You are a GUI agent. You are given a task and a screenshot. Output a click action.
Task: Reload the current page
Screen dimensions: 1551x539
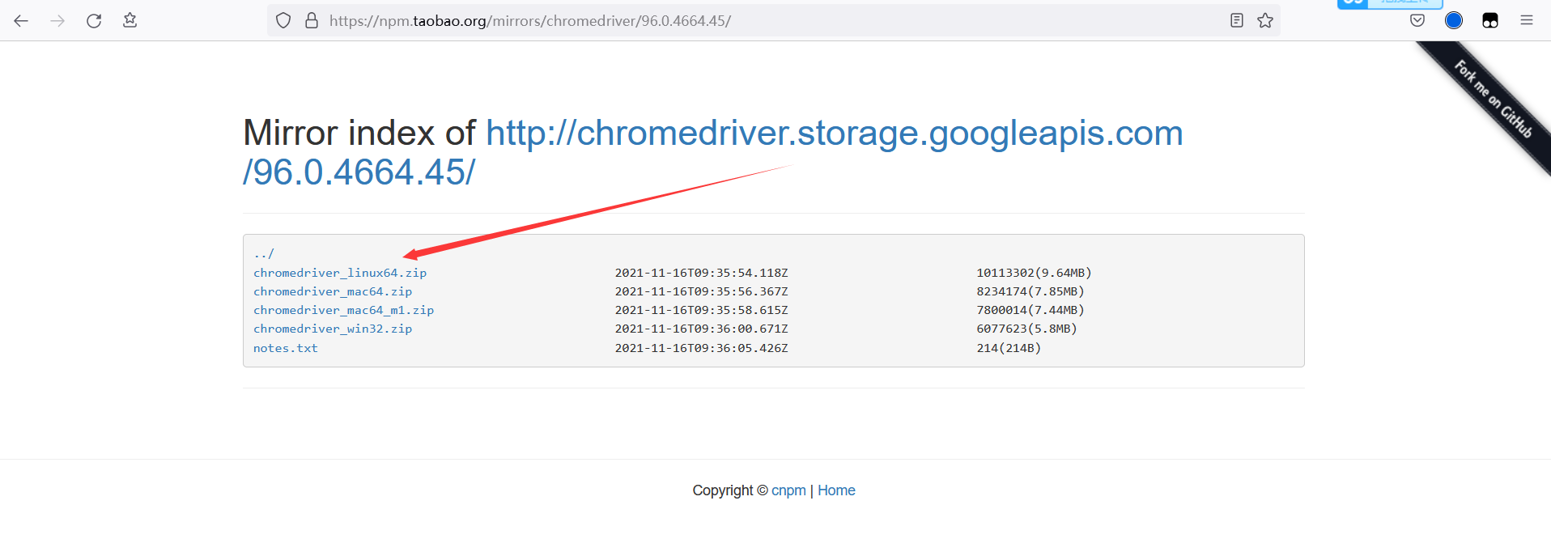point(94,21)
